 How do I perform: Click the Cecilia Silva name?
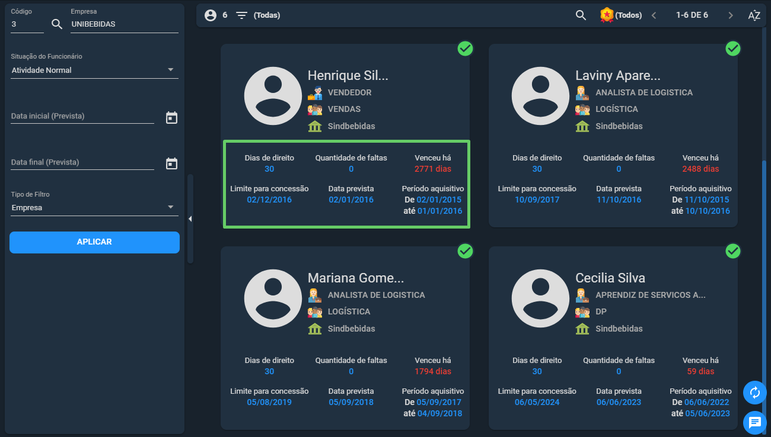coord(610,278)
